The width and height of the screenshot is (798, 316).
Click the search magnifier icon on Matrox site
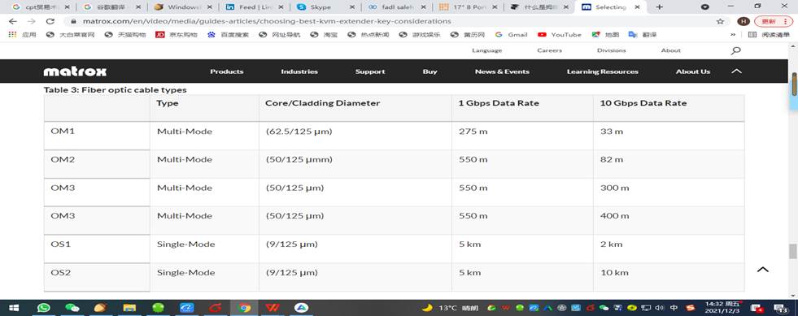[x=735, y=50]
